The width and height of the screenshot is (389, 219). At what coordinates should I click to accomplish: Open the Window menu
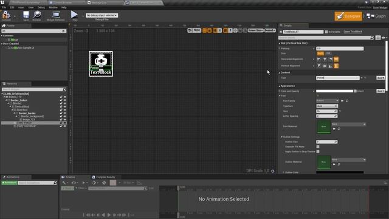pos(53,7)
